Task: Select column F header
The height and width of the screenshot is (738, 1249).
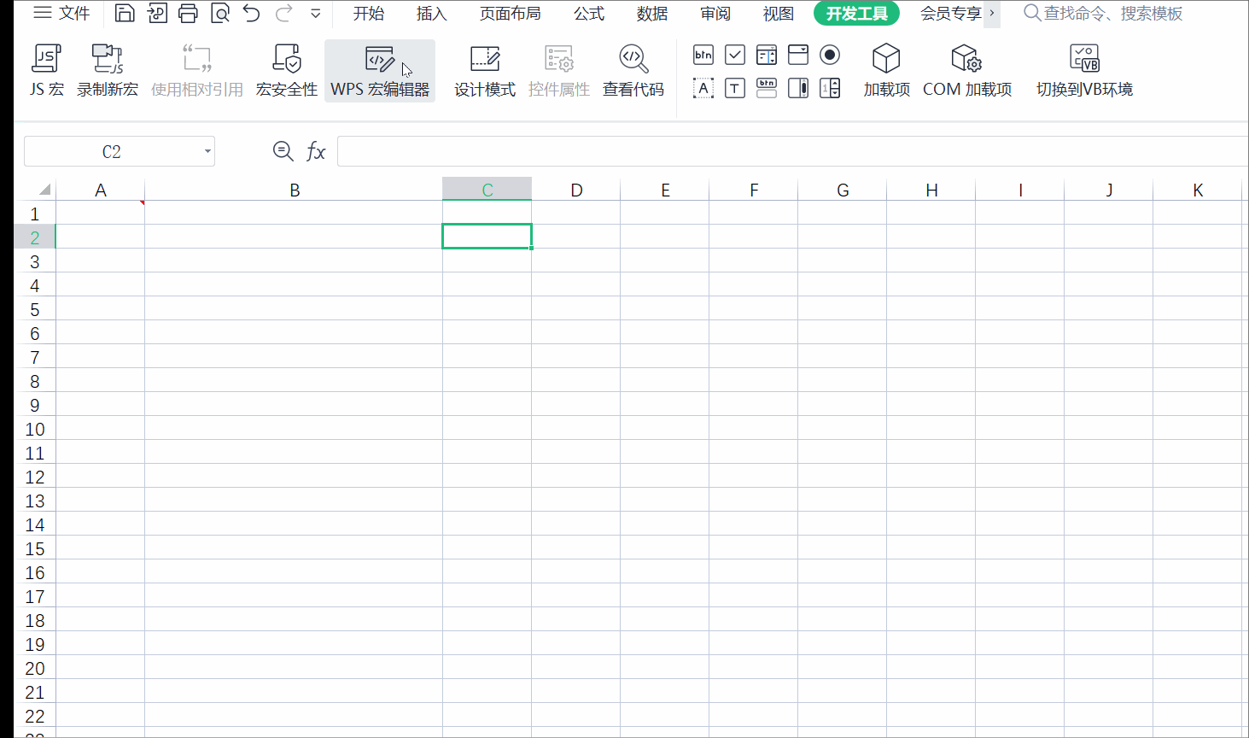Action: point(754,190)
